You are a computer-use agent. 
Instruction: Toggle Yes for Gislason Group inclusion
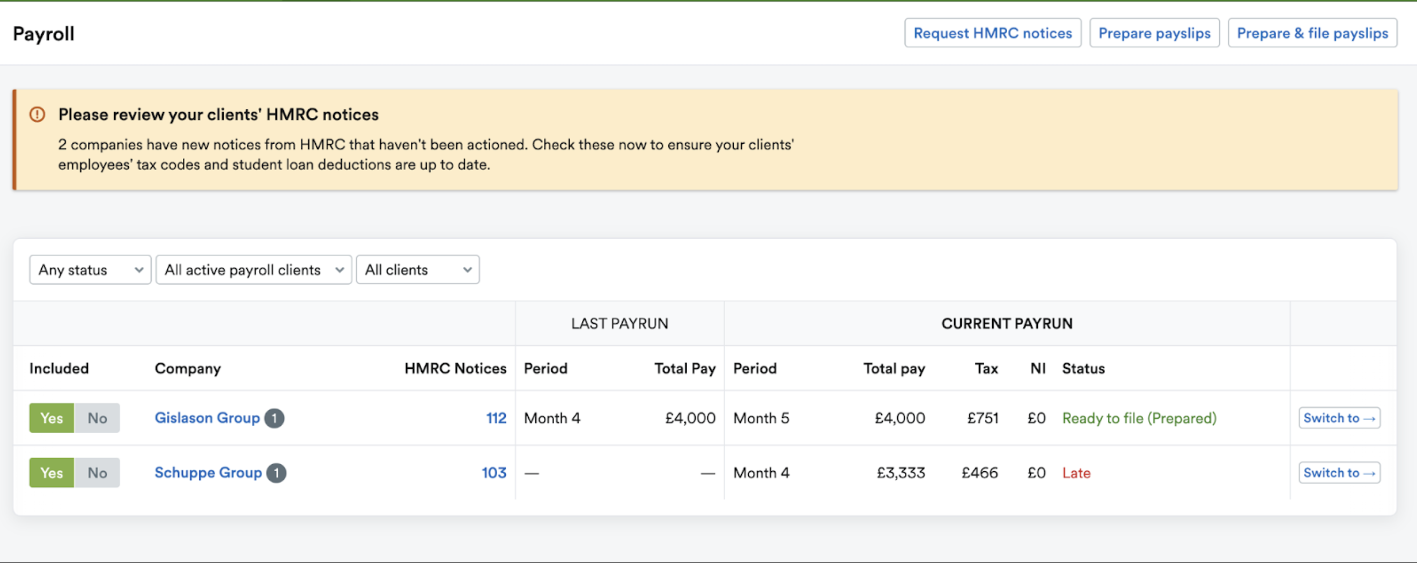pyautogui.click(x=51, y=418)
